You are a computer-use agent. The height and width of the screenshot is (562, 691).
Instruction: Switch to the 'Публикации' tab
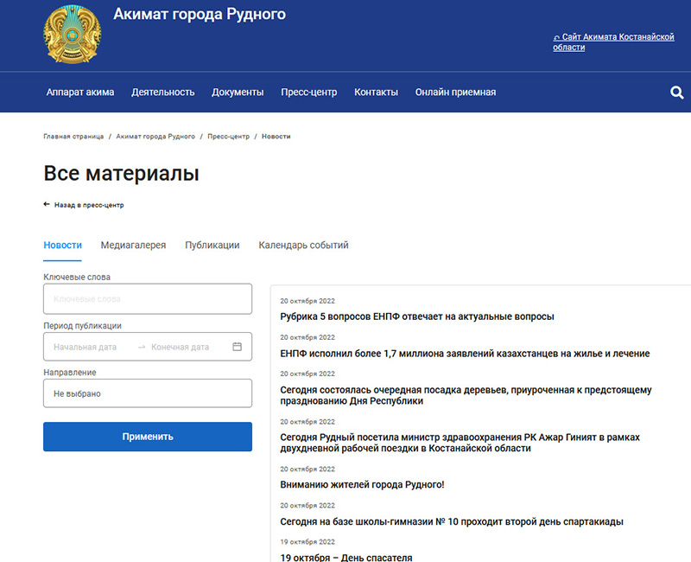212,246
